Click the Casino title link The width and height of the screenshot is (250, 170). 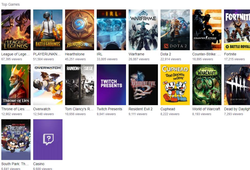(x=39, y=164)
